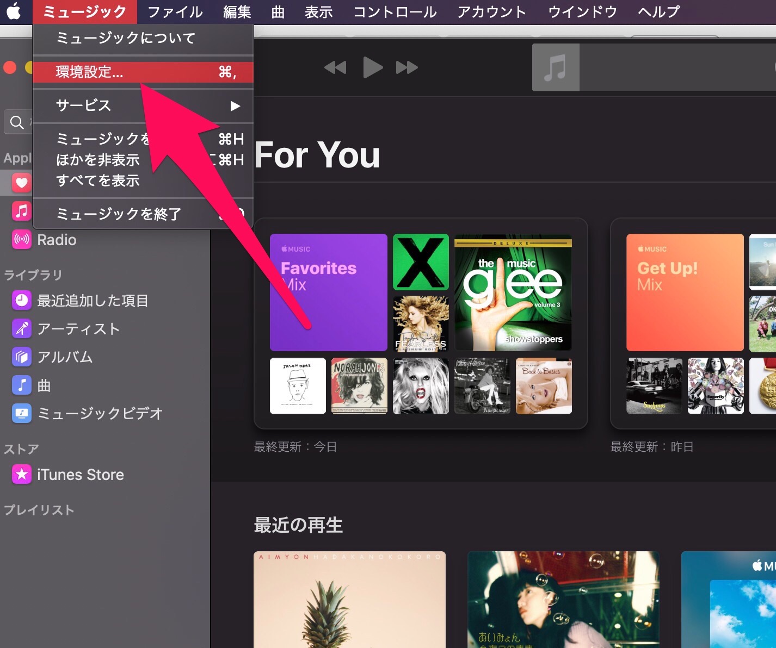Image resolution: width=776 pixels, height=648 pixels.
Task: Expand the サービス submenu
Action: [83, 105]
